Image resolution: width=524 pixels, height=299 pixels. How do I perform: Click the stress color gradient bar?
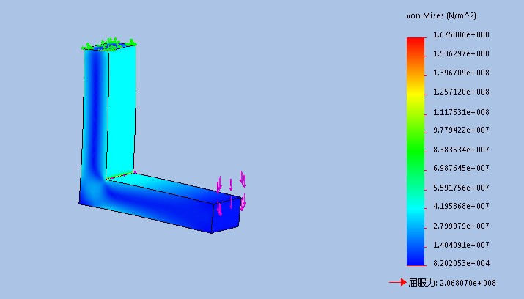point(416,152)
